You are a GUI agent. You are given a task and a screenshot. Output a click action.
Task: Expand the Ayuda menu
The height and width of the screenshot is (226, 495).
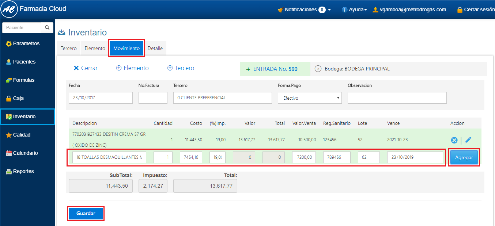[x=354, y=10]
